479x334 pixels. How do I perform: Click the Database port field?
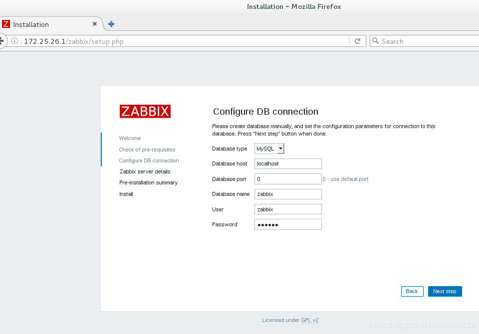[x=288, y=179]
